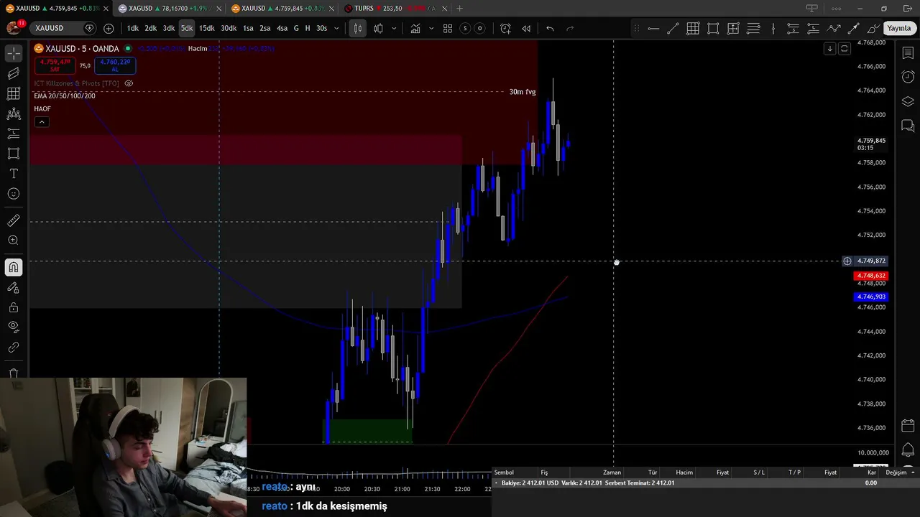Select the 4sa timeframe
The image size is (920, 517).
[282, 28]
